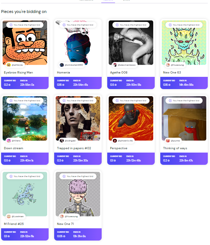Click @Klienz creator avatar icon
This screenshot has height=245, width=210.
(9, 141)
